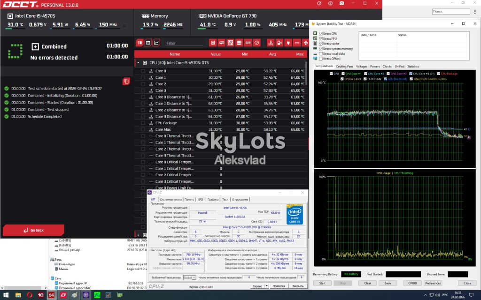The height and width of the screenshot is (300, 481).
Task: Switch OCCT monitoring to graph view
Action: (x=156, y=43)
